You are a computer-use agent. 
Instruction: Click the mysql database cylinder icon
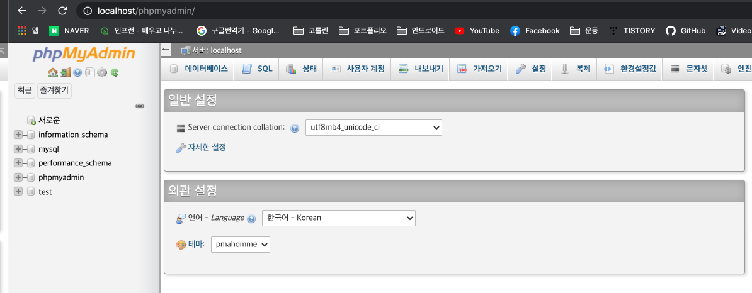(31, 149)
